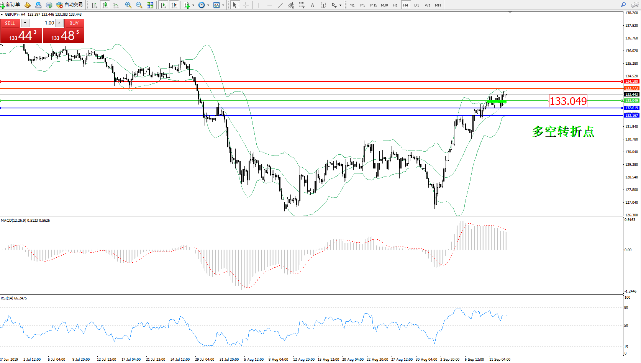Toggle candlestick chart display mode
The height and width of the screenshot is (363, 641).
click(x=105, y=5)
